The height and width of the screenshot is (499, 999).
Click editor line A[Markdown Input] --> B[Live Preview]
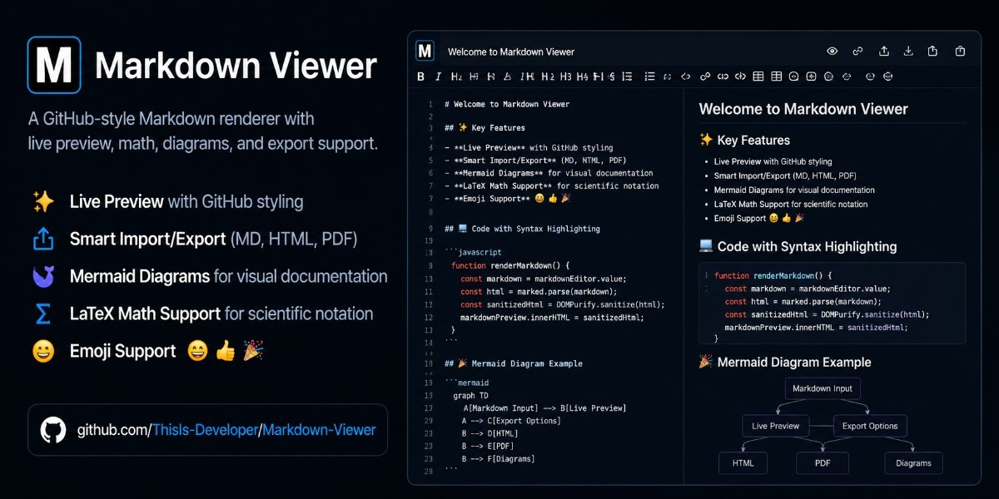click(x=544, y=408)
